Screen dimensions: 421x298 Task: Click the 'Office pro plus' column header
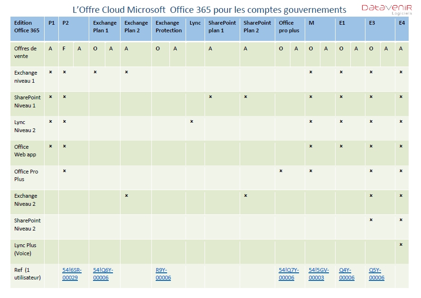tap(290, 29)
